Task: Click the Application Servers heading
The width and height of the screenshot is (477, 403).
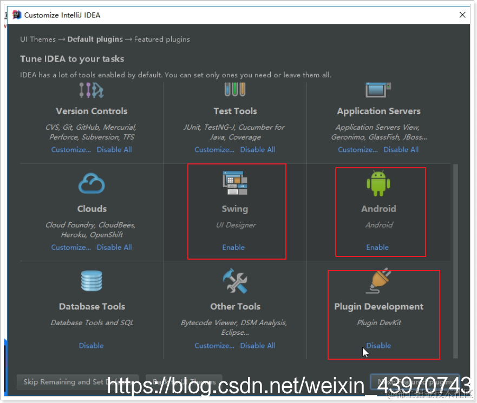Action: point(378,111)
